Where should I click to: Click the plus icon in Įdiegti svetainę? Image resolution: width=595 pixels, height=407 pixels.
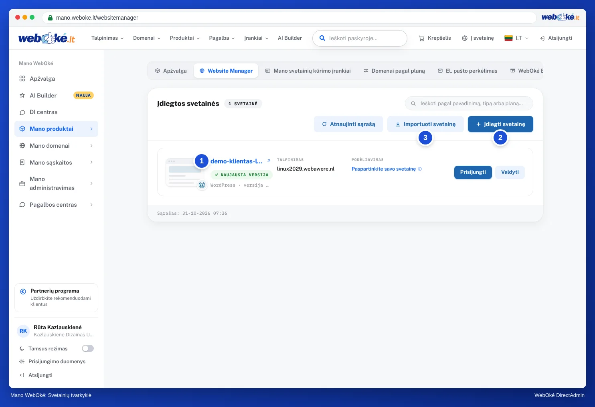[478, 124]
